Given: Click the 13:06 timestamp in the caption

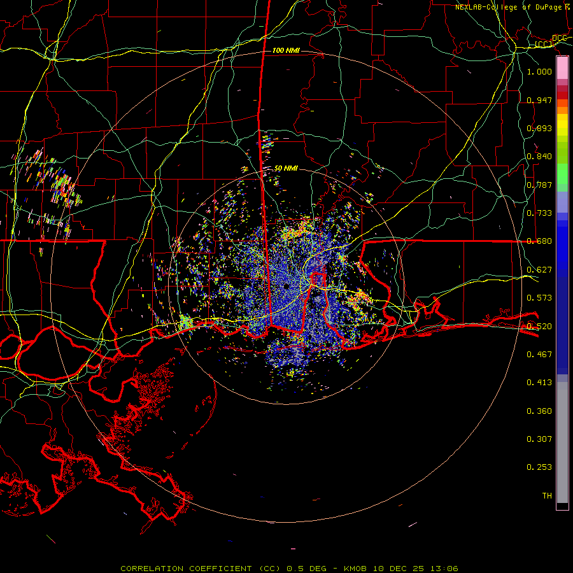Looking at the screenshot, I should click(444, 569).
